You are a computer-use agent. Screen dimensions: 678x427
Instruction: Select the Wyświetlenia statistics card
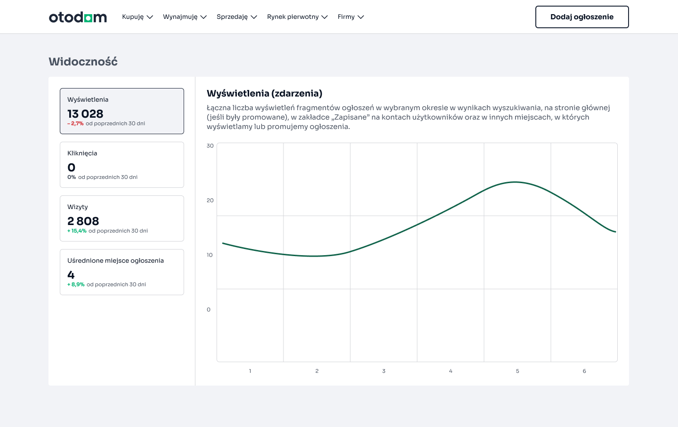pyautogui.click(x=121, y=111)
